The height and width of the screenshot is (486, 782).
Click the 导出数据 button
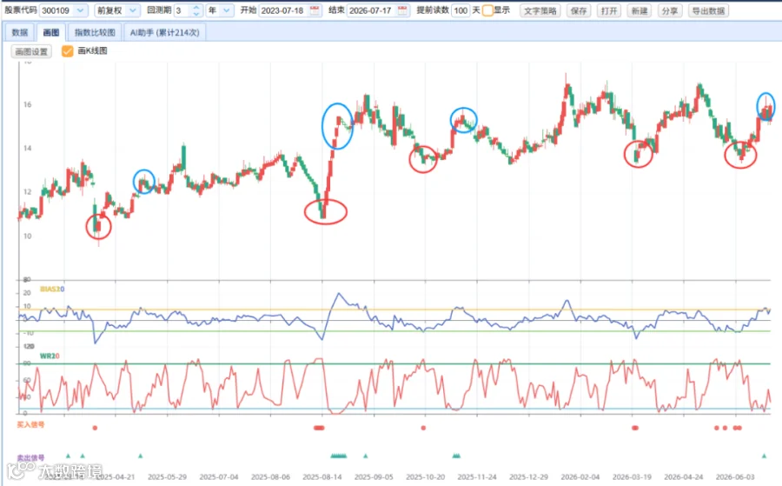(x=708, y=10)
